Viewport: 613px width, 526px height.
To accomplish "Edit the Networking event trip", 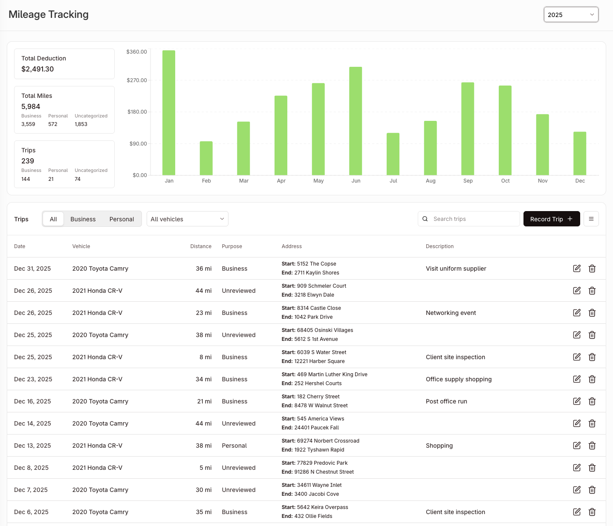I will 577,313.
